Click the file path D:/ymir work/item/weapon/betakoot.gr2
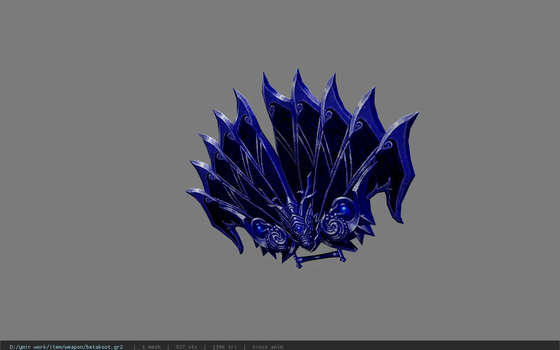The height and width of the screenshot is (350, 560). [66, 347]
